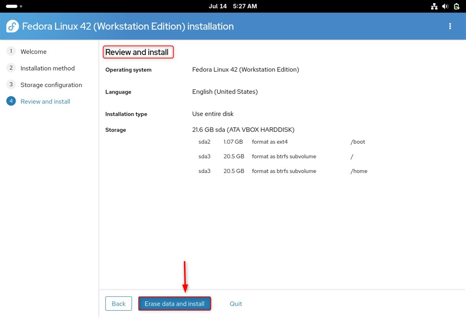This screenshot has height=317, width=466.
Task: Go to the Welcome step
Action: pos(33,51)
